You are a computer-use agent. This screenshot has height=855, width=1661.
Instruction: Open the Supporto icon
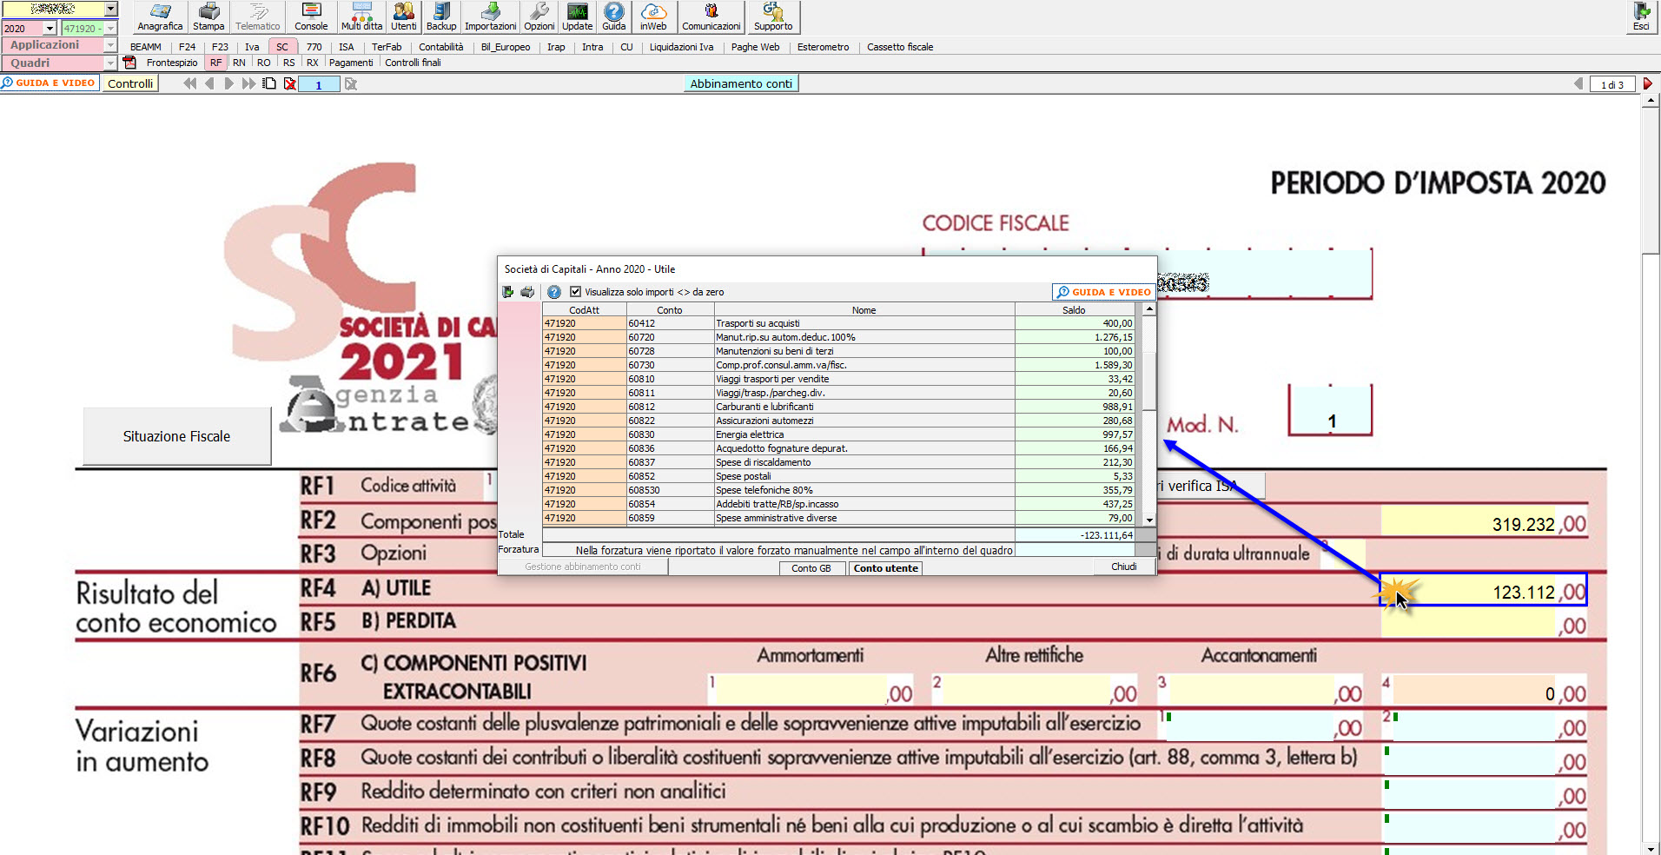(x=773, y=17)
